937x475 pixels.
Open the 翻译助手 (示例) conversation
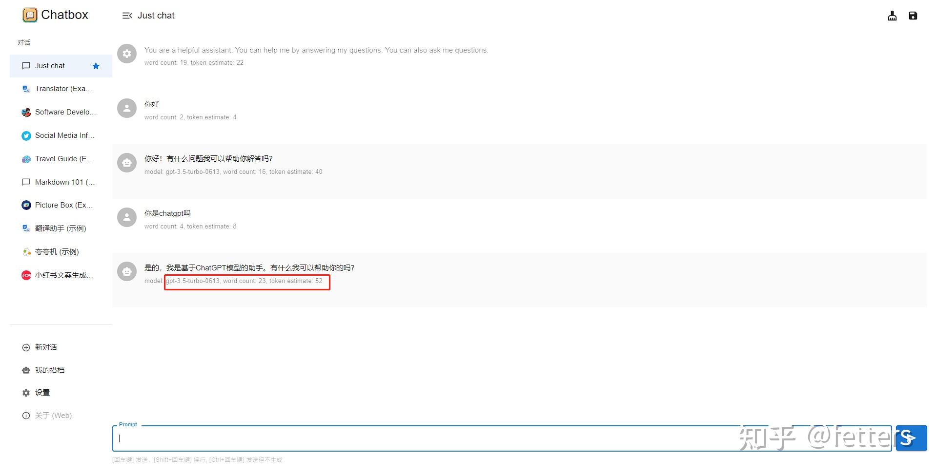pyautogui.click(x=61, y=228)
